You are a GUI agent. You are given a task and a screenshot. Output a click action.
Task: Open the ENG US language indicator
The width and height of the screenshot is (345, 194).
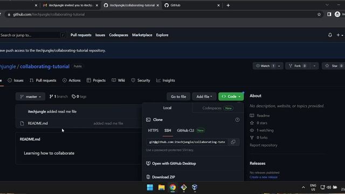click(313, 188)
